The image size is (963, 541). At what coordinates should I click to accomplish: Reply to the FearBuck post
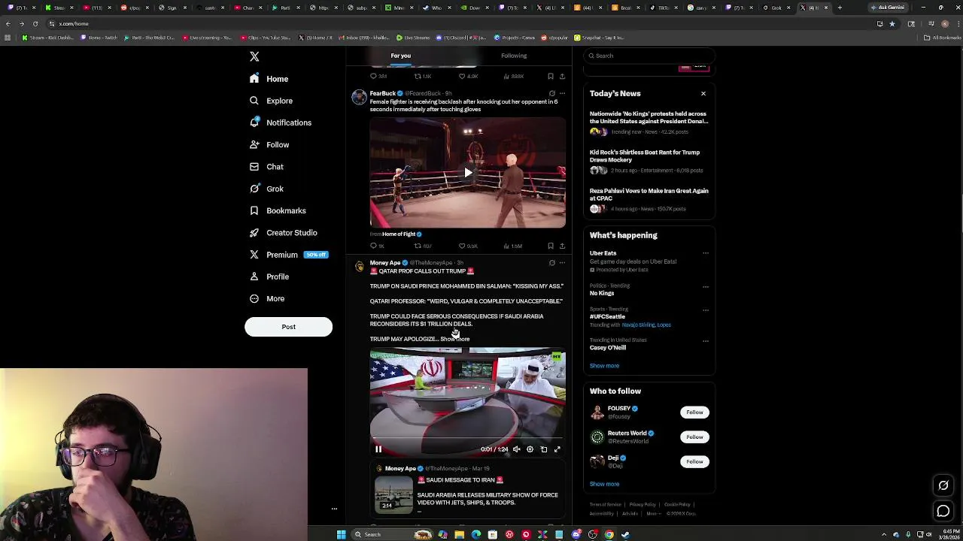click(378, 246)
